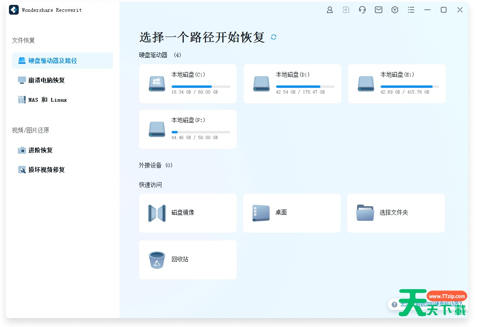Click the hexagon cube icon in title bar
Image resolution: width=477 pixels, height=327 pixels.
(x=394, y=10)
